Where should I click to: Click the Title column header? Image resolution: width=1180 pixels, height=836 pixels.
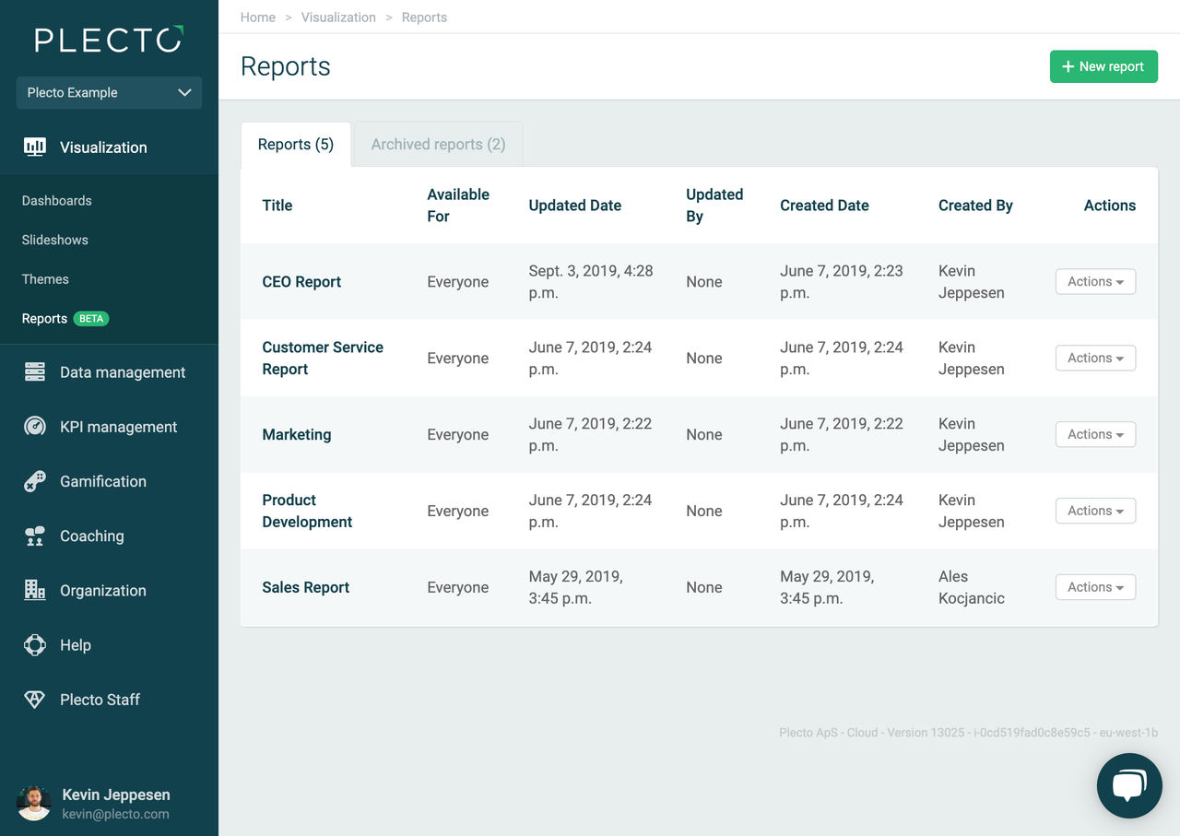tap(277, 206)
